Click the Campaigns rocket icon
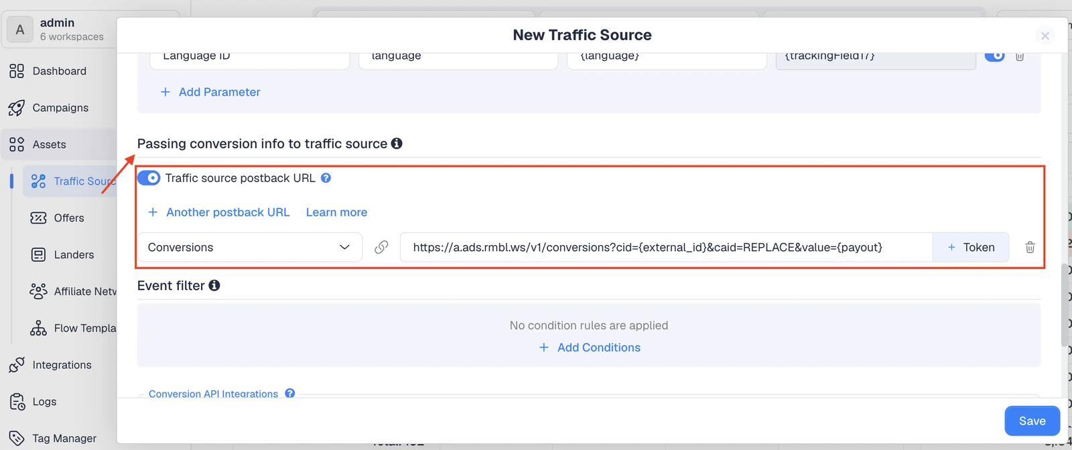This screenshot has width=1072, height=450. point(17,108)
